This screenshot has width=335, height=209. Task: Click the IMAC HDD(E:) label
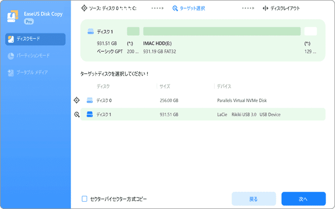click(x=157, y=43)
